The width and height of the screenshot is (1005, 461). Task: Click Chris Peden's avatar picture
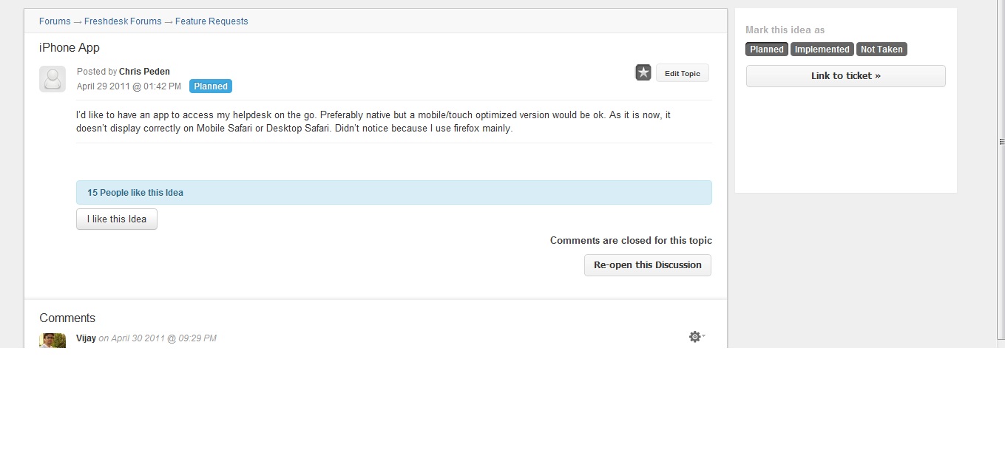(53, 79)
